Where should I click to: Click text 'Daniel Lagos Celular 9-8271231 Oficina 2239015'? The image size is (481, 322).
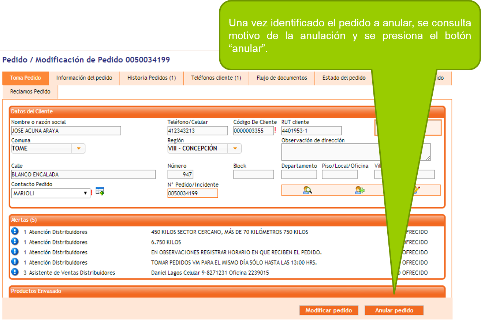coord(210,273)
